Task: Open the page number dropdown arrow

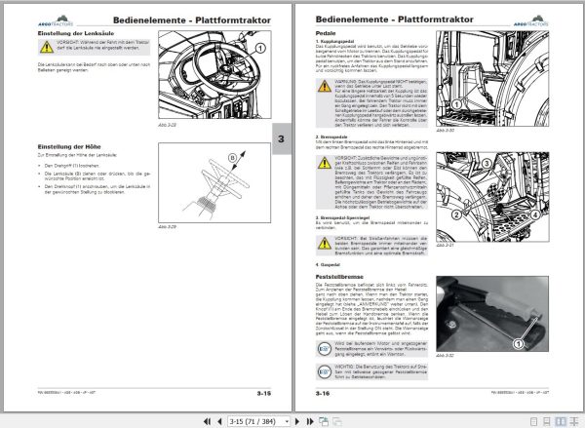Action: point(287,421)
